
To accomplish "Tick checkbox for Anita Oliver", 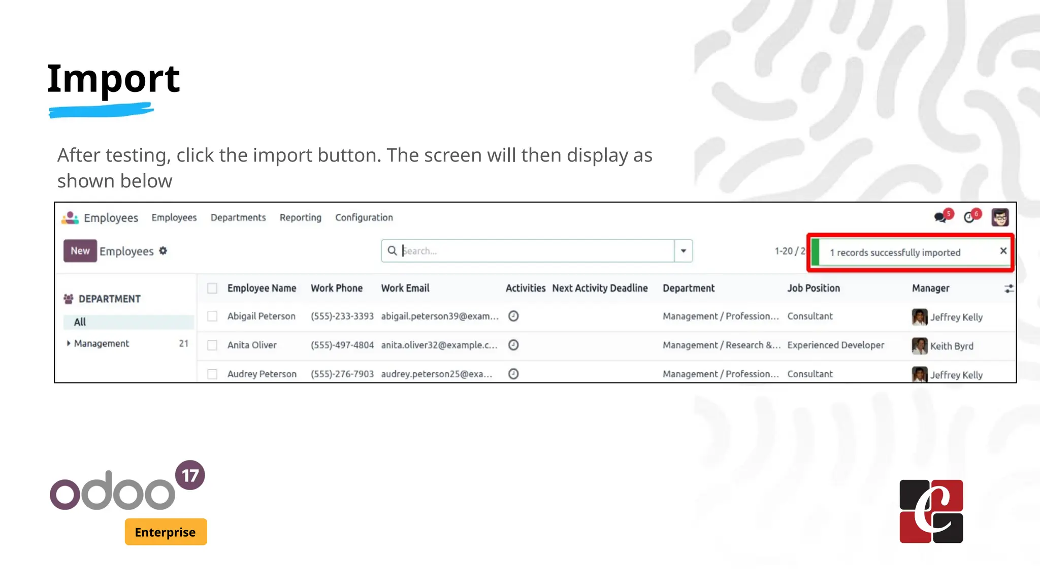I will click(x=212, y=345).
